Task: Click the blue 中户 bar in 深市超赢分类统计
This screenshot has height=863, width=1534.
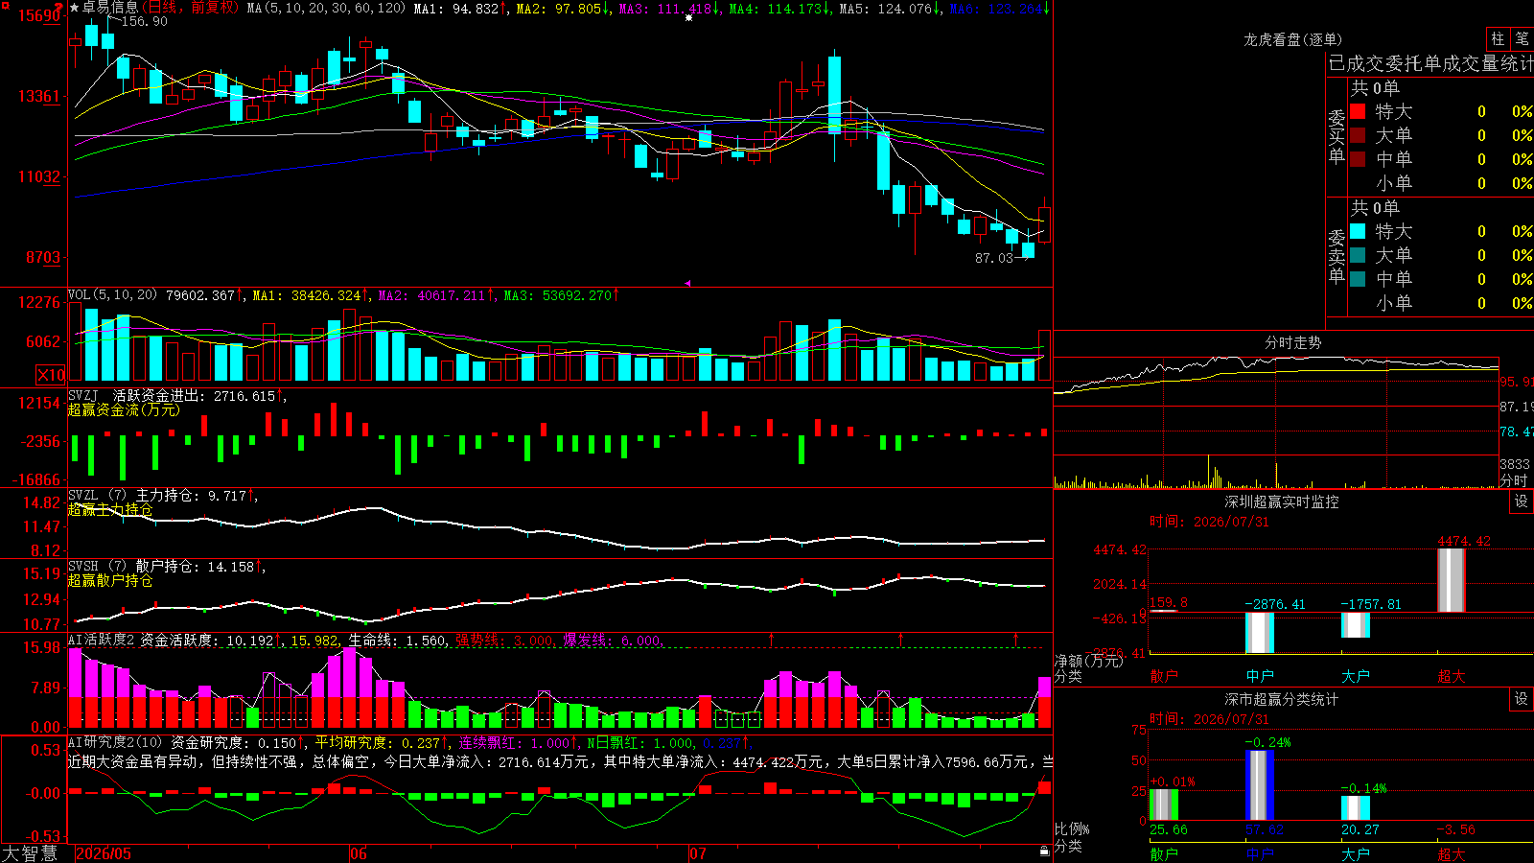Action: point(1260,785)
